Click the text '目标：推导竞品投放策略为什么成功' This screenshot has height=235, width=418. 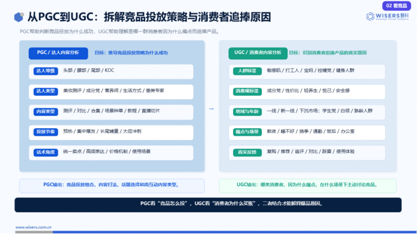tap(131, 53)
